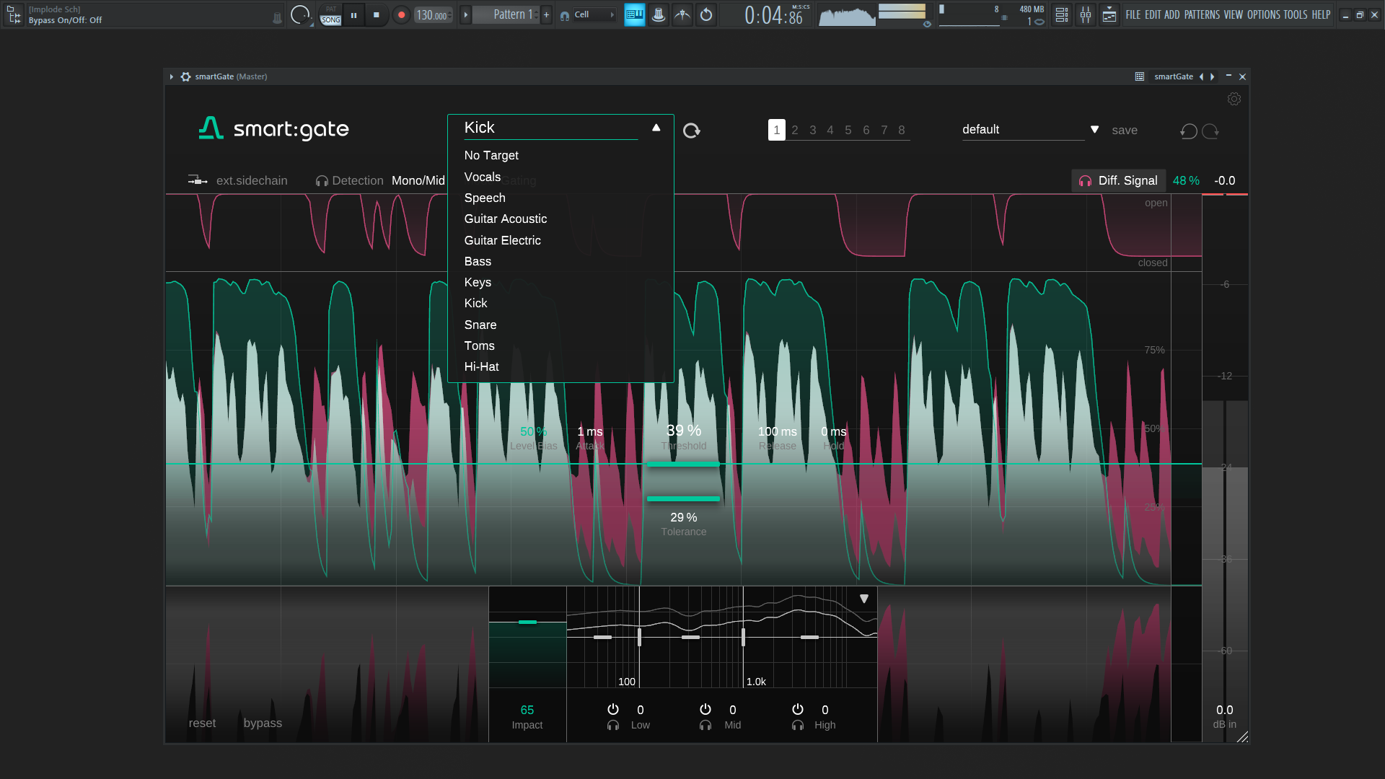This screenshot has height=779, width=1385.
Task: Open the EDIT menu
Action: pyautogui.click(x=1153, y=14)
